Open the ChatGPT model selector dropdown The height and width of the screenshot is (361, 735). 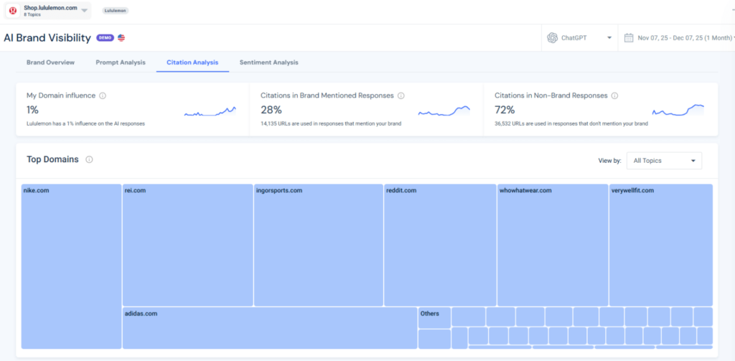pyautogui.click(x=609, y=38)
